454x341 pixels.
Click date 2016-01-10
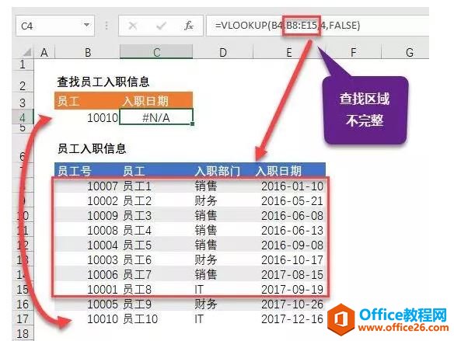[x=292, y=186]
